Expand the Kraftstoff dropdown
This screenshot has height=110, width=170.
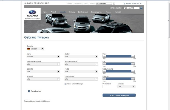pyautogui.click(x=43, y=79)
